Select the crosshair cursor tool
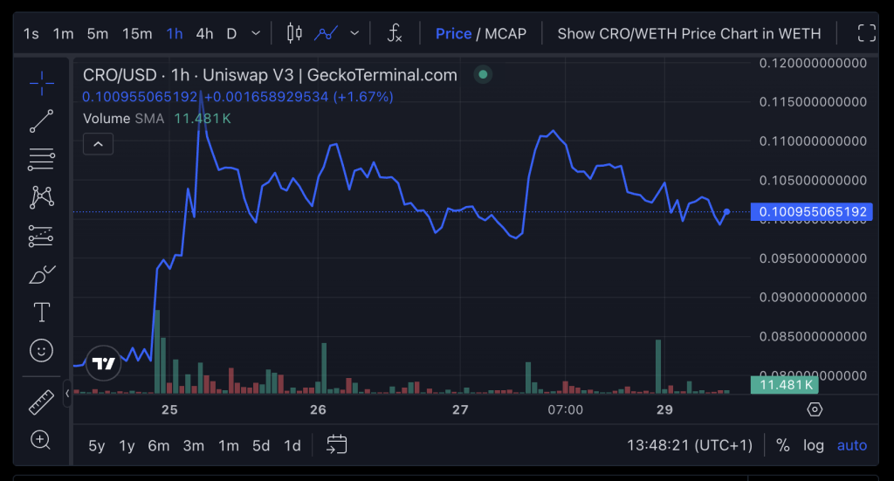 point(42,83)
